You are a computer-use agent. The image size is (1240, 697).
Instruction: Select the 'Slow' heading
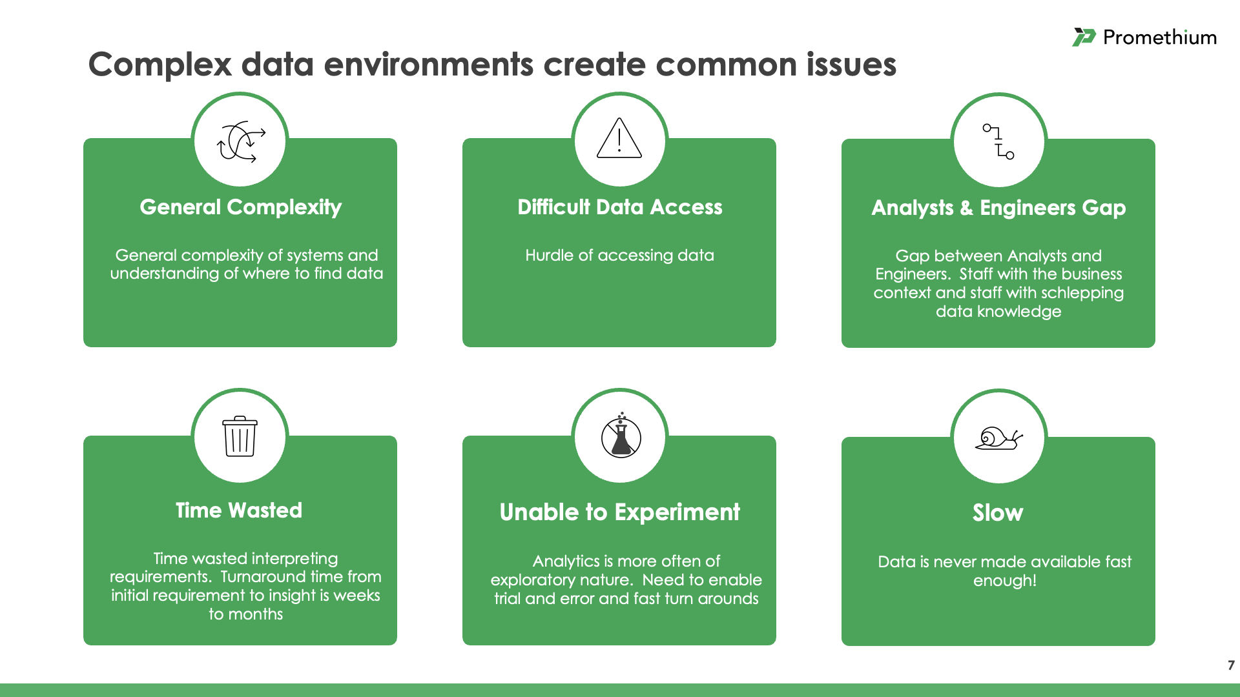coord(998,513)
